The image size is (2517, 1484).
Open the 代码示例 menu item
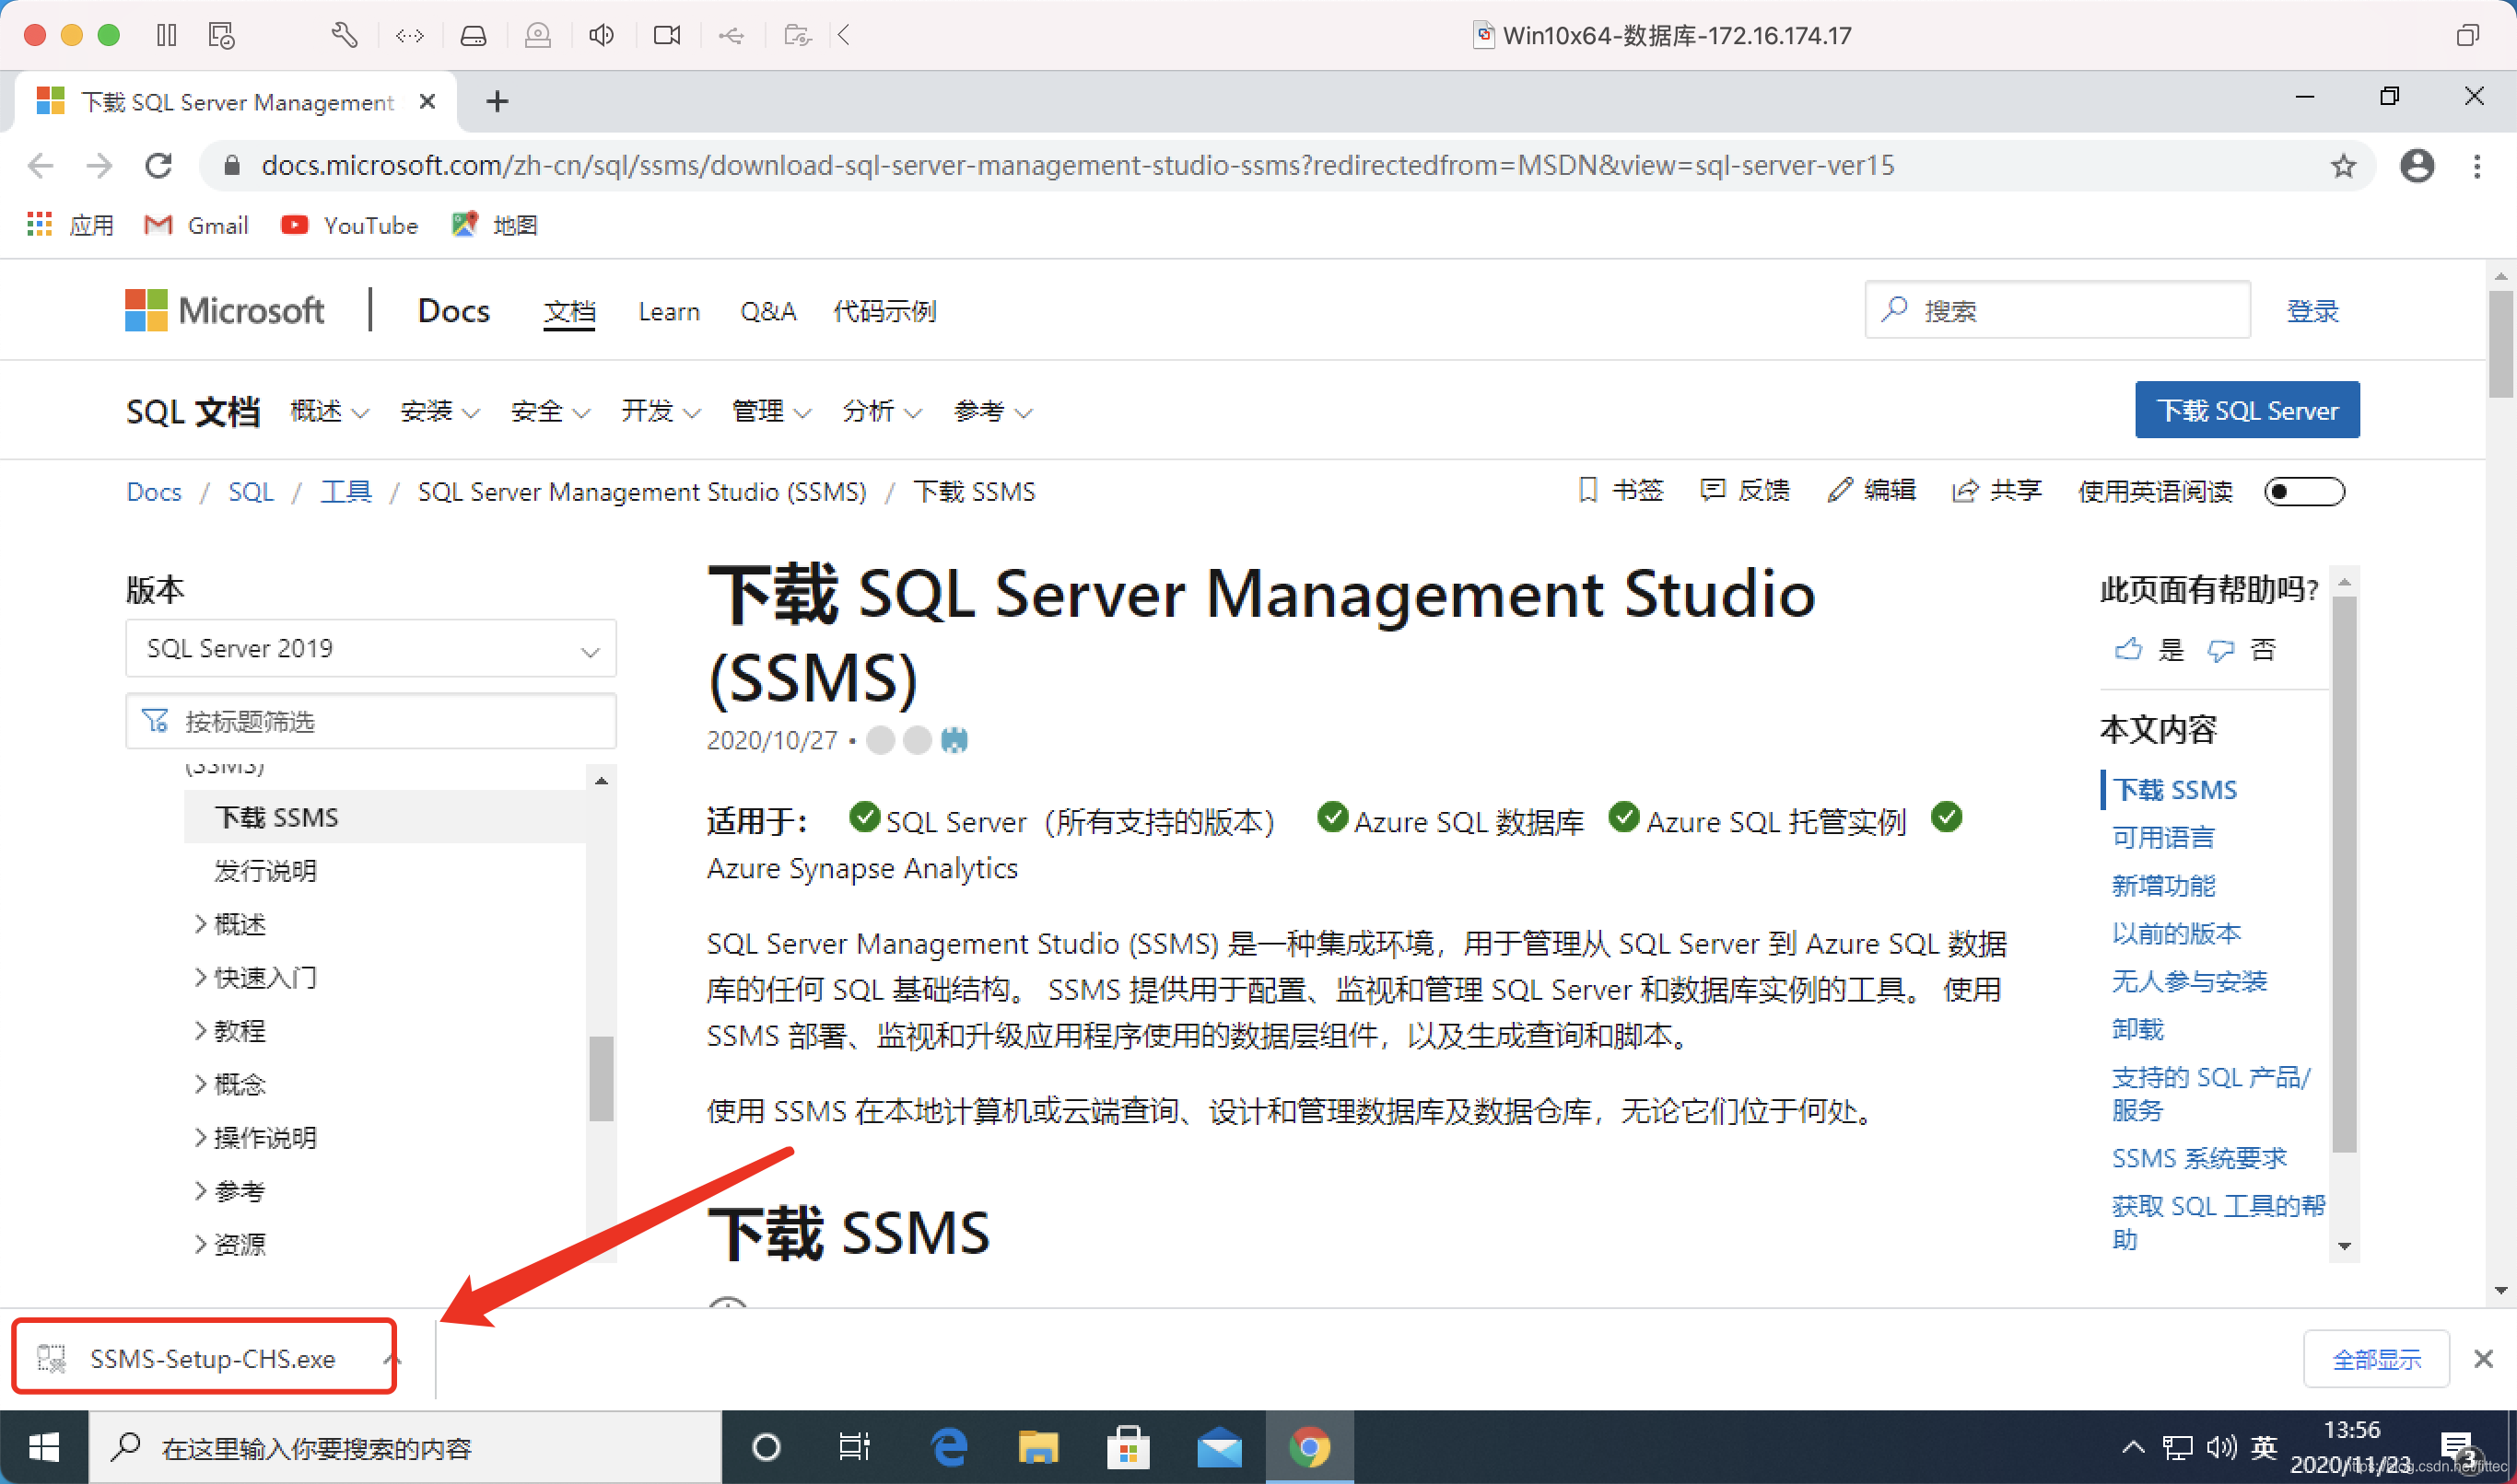coord(884,311)
